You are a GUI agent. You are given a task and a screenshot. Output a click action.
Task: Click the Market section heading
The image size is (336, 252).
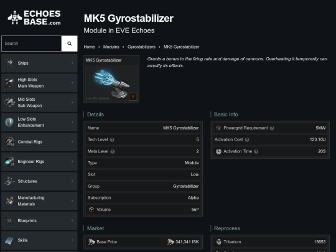(x=95, y=228)
